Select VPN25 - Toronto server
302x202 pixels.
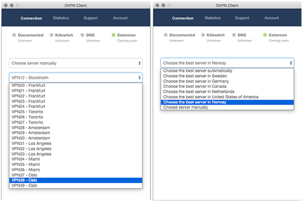pyautogui.click(x=75, y=112)
